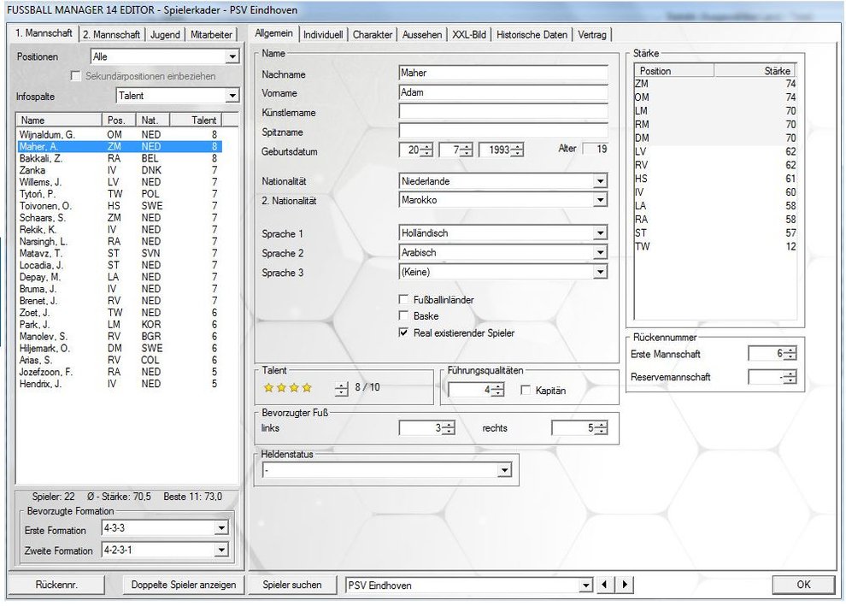The height and width of the screenshot is (606, 846).
Task: Sort player list by Name column header
Action: tap(59, 120)
